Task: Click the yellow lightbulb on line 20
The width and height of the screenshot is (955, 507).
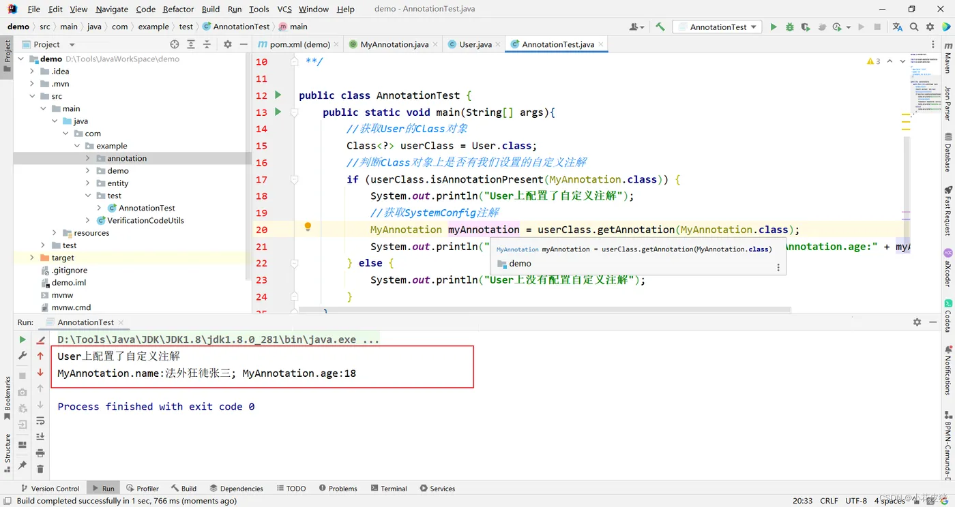Action: pyautogui.click(x=308, y=227)
